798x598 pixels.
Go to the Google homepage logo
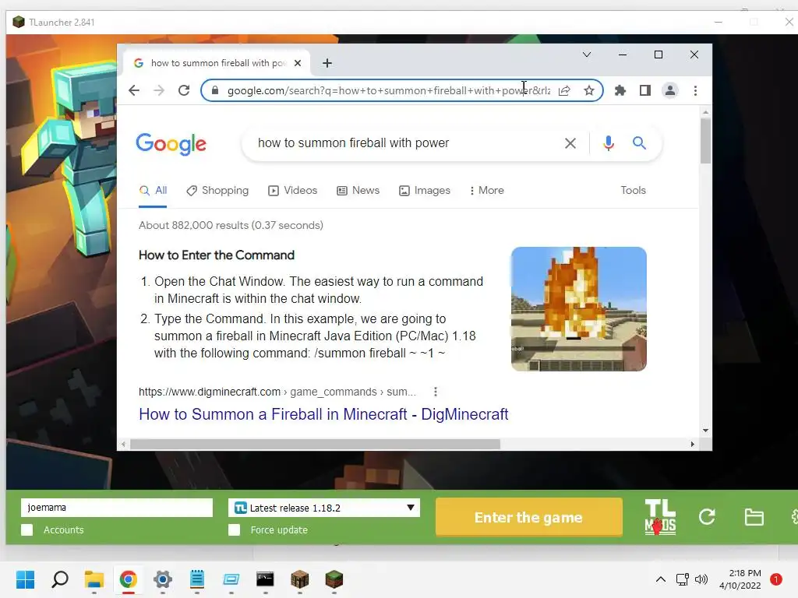click(171, 144)
